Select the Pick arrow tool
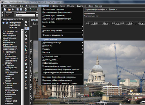The image size is (145, 105). [26, 25]
